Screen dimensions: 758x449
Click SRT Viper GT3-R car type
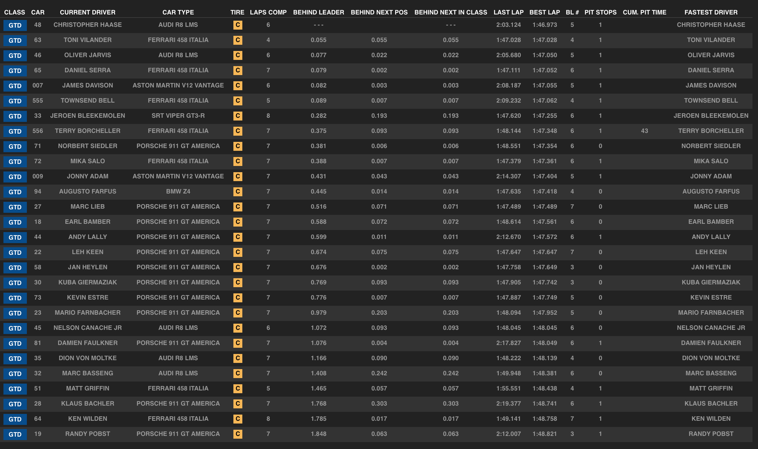point(178,116)
